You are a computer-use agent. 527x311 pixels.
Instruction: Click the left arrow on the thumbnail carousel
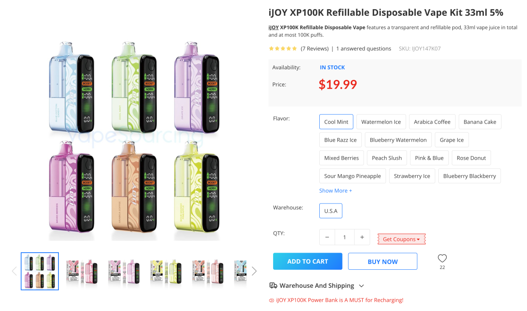point(14,271)
